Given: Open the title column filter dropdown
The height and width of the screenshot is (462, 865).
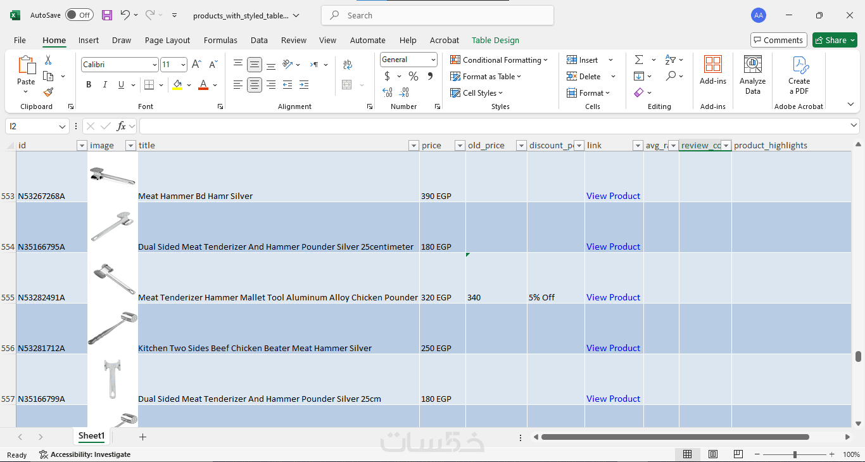Looking at the screenshot, I should 414,146.
